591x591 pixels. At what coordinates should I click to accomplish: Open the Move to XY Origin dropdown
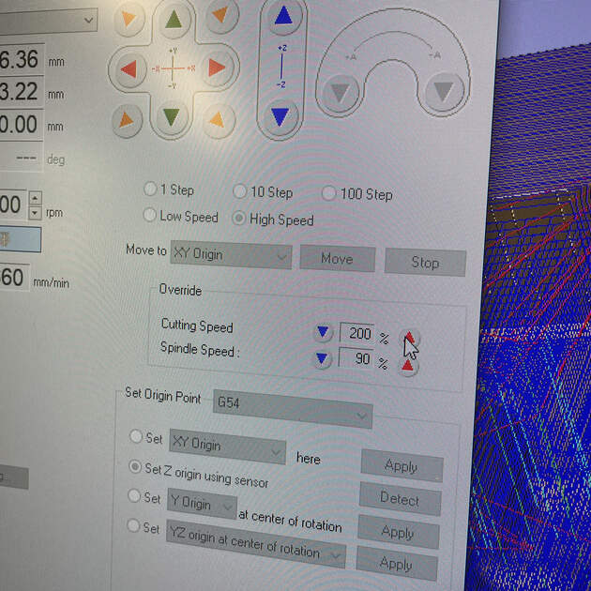click(x=231, y=255)
